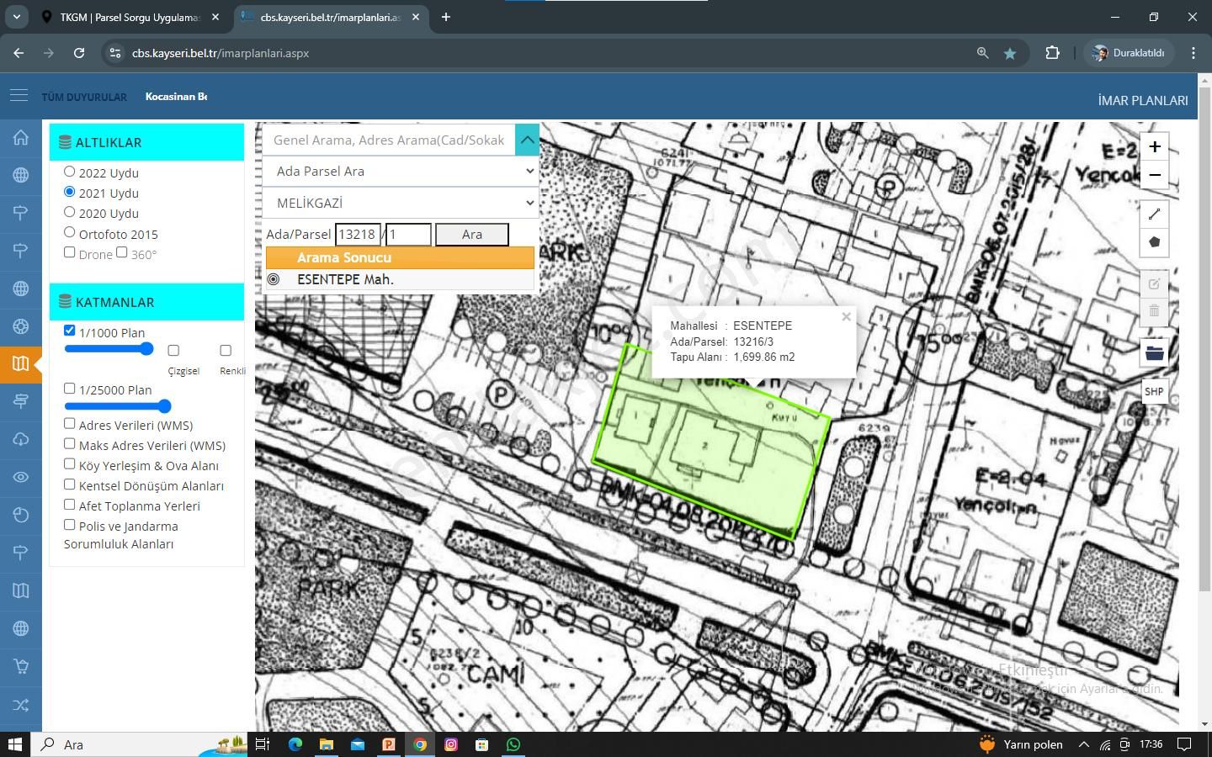Enable the Drone checkbox
The width and height of the screenshot is (1212, 757).
[70, 252]
